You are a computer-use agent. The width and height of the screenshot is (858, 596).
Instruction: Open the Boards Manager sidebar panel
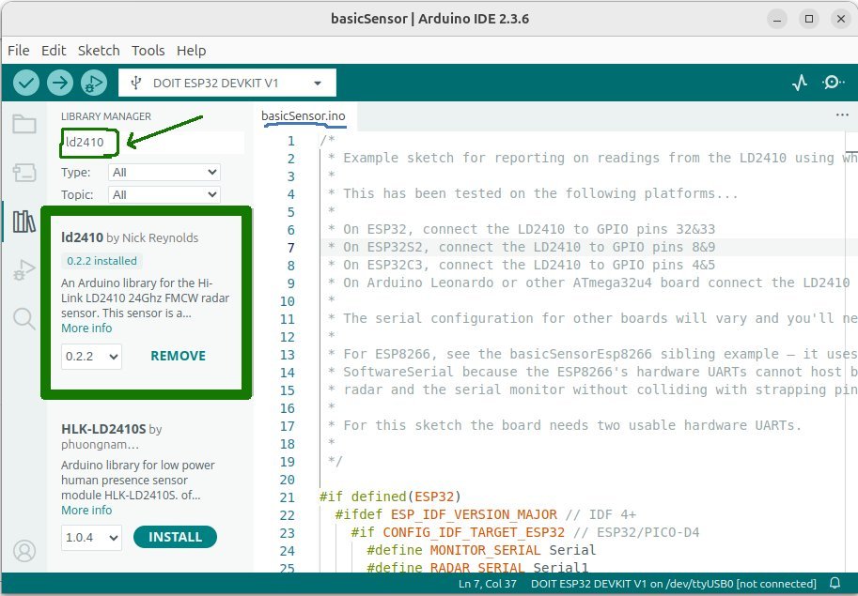coord(24,173)
